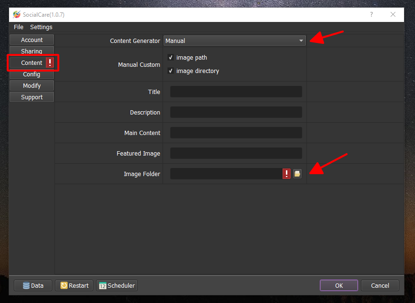Switch to the Account tab
415x303 pixels.
pyautogui.click(x=32, y=40)
